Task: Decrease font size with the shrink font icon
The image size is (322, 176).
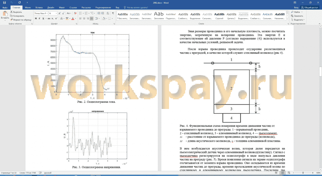Action: (x=63, y=13)
